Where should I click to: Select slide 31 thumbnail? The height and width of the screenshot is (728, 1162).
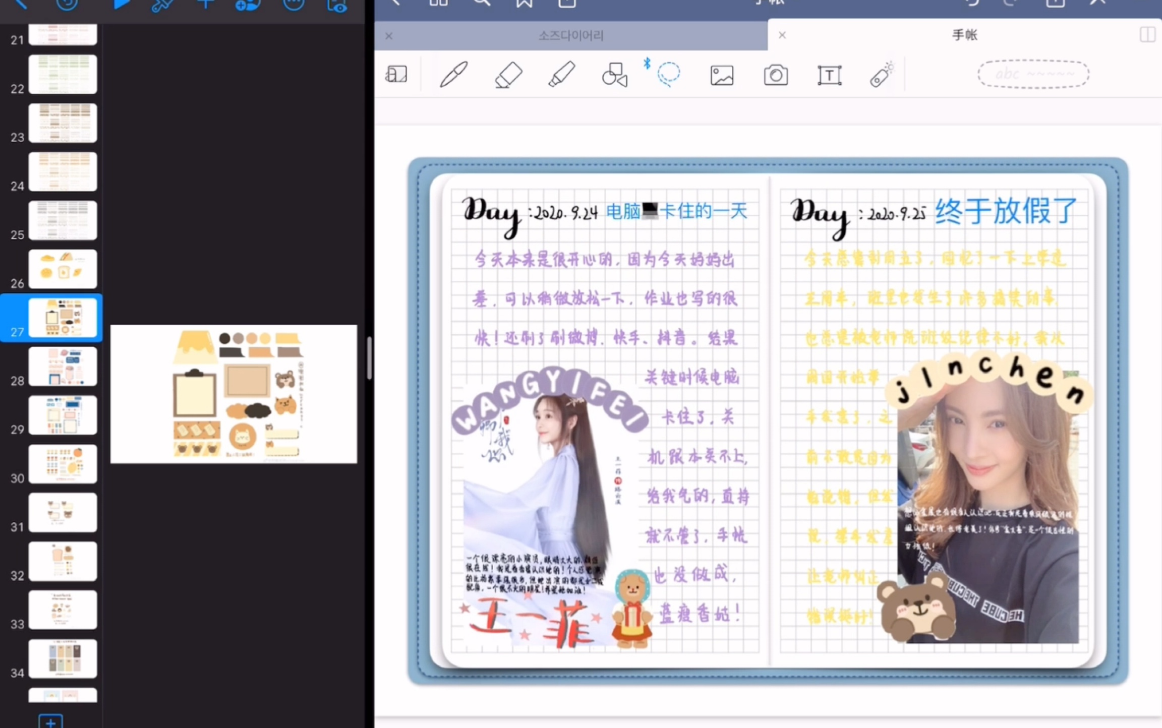click(x=63, y=512)
